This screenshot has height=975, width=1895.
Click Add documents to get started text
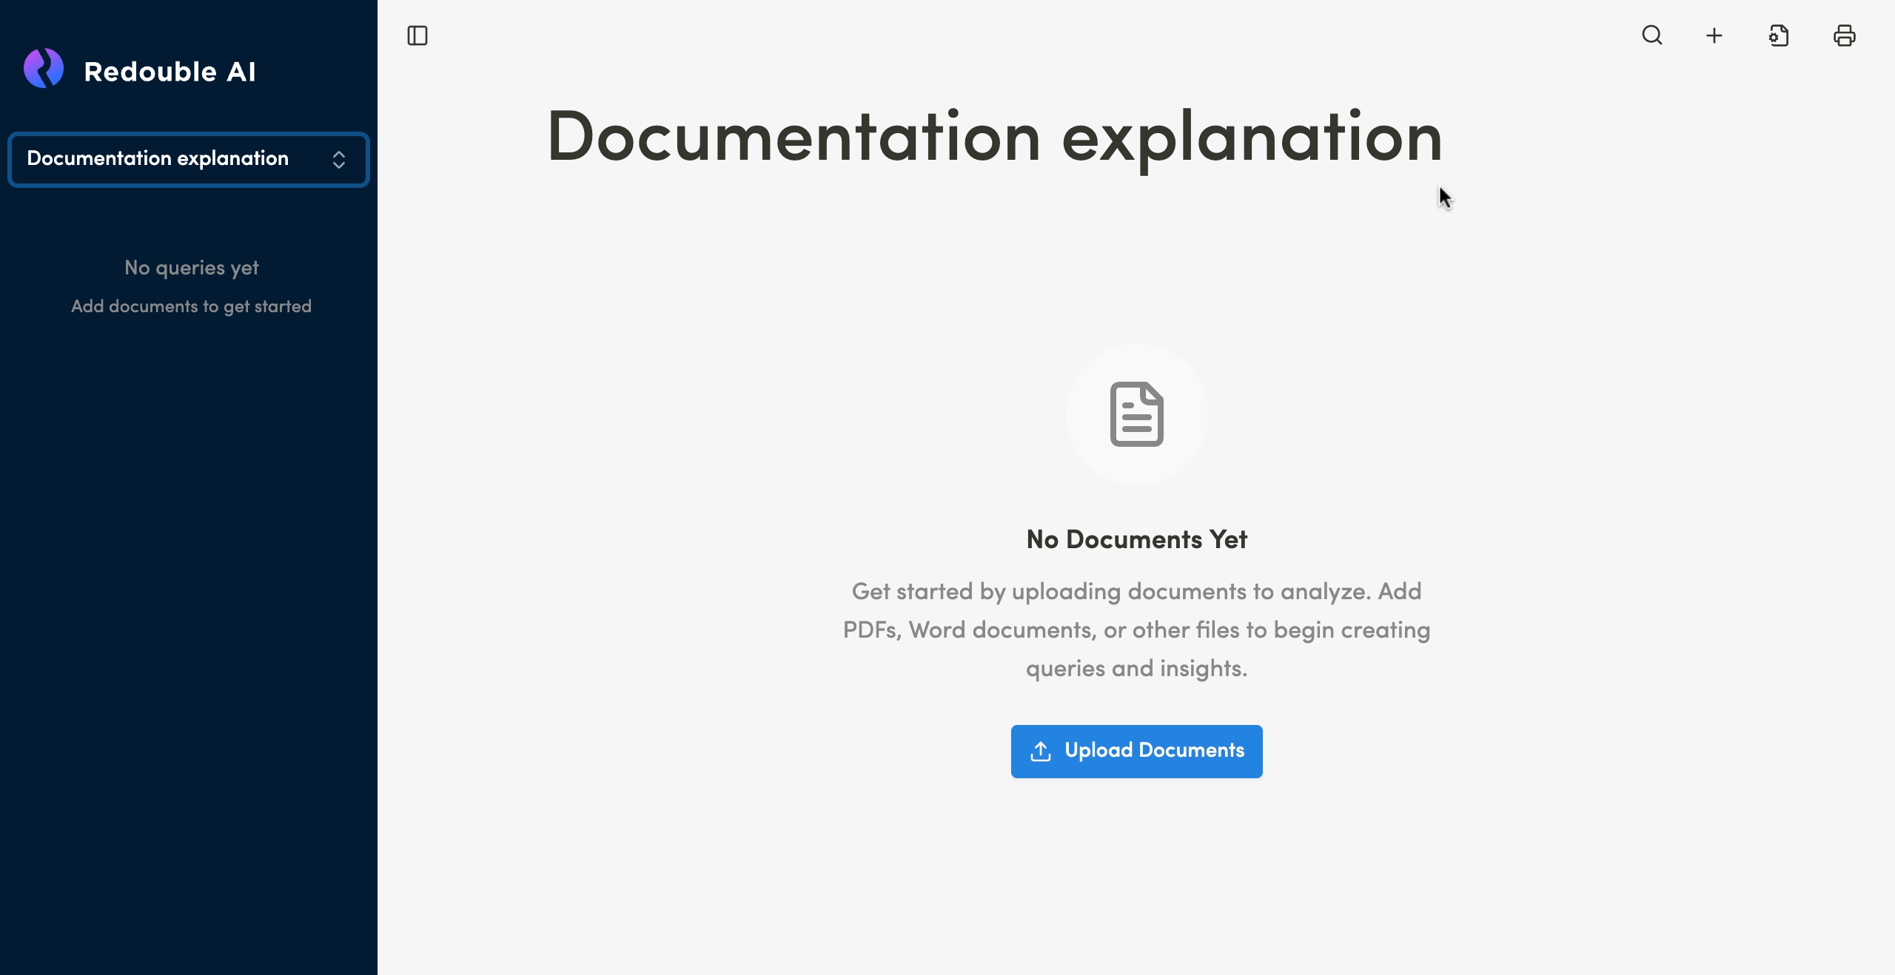tap(191, 306)
